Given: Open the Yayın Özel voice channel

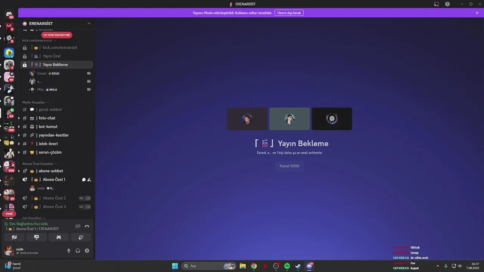Looking at the screenshot, I should coord(57,56).
